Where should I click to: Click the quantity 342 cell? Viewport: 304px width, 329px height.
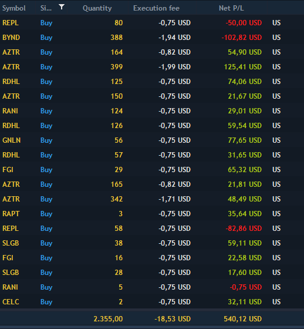point(117,199)
